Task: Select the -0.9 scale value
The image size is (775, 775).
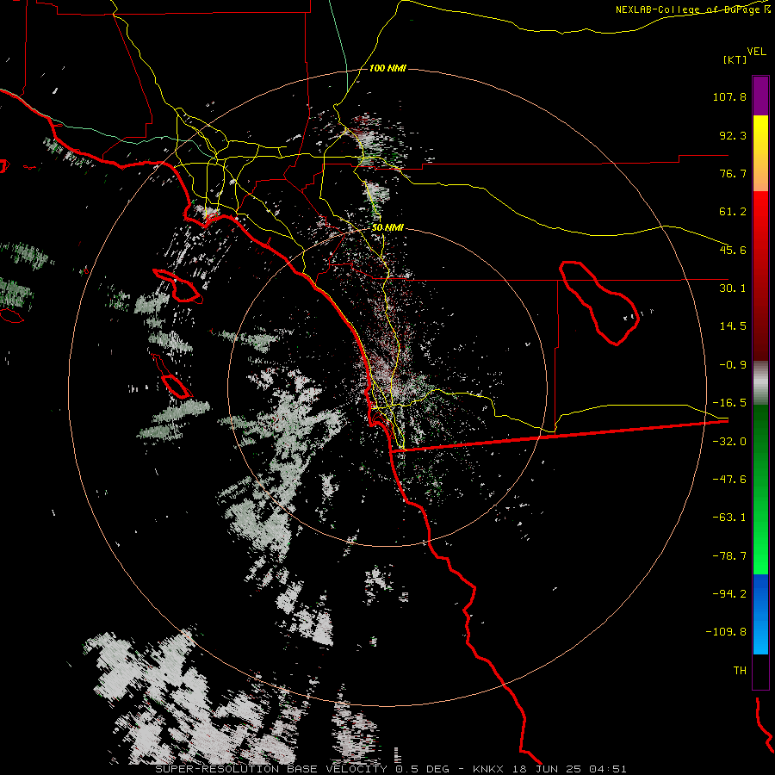Action: click(733, 365)
